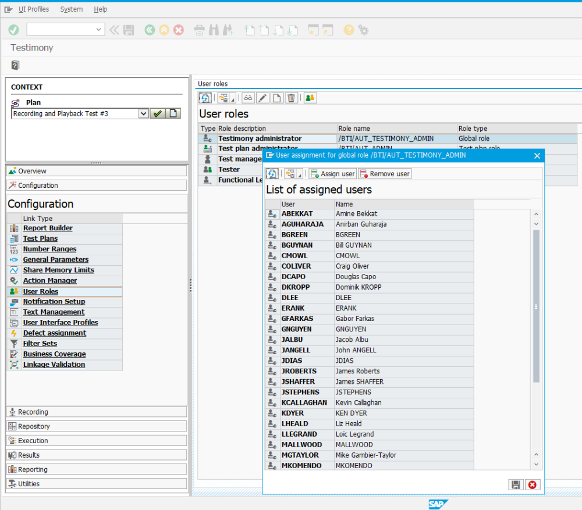The width and height of the screenshot is (582, 510).
Task: Open the UI Profiles menu
Action: pyautogui.click(x=34, y=9)
